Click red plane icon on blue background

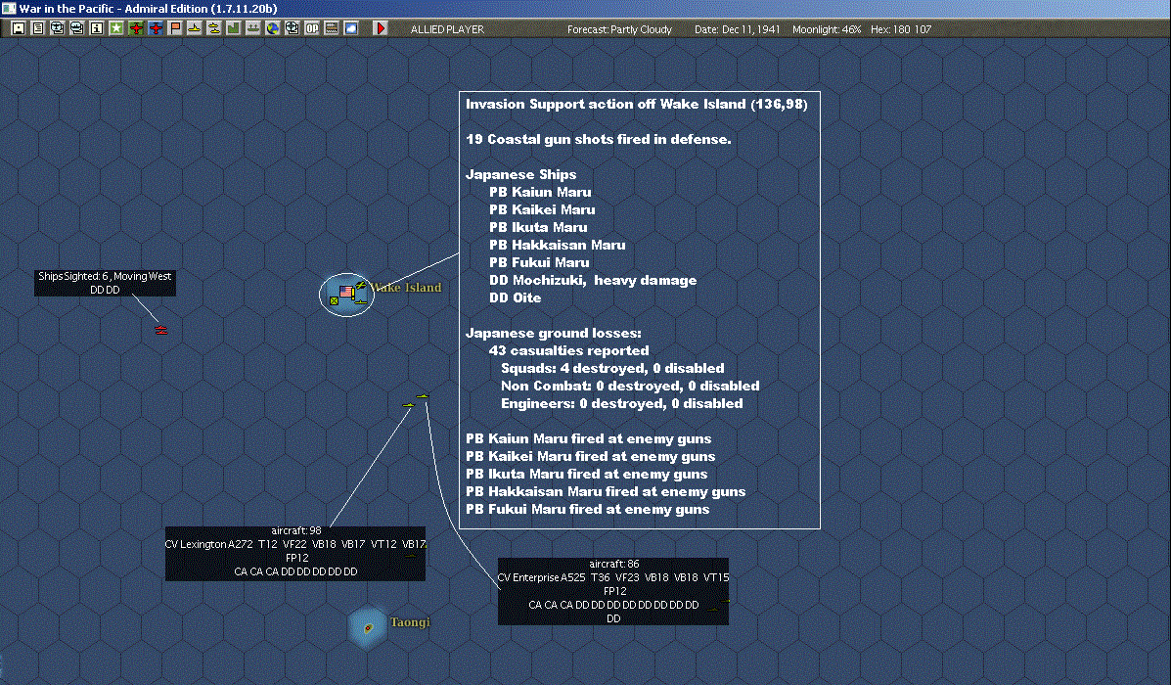point(156,28)
